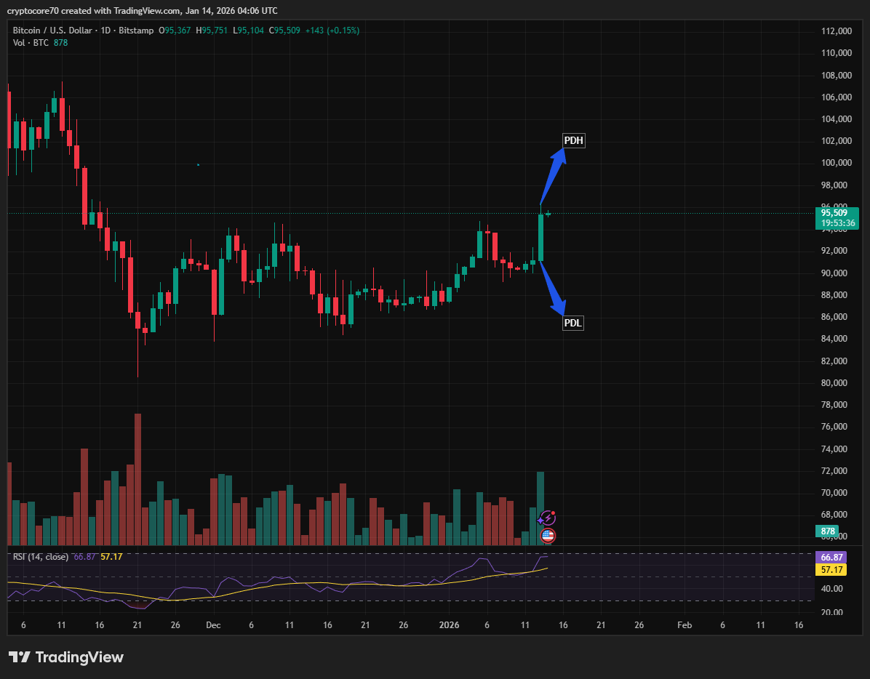
Task: Click the 20.00 RSI scale label
Action: 831,612
